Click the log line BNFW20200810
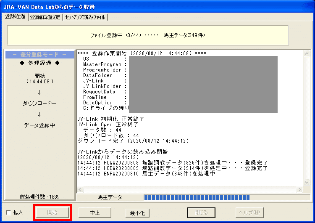Screen dimensions: 315x223 [x=146, y=173]
